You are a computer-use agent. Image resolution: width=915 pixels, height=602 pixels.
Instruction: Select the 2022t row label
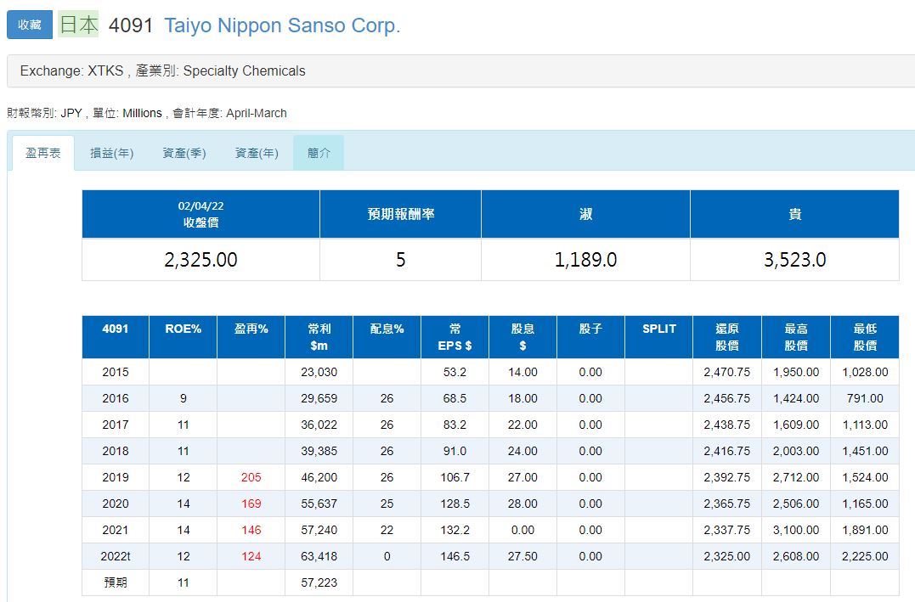point(116,556)
